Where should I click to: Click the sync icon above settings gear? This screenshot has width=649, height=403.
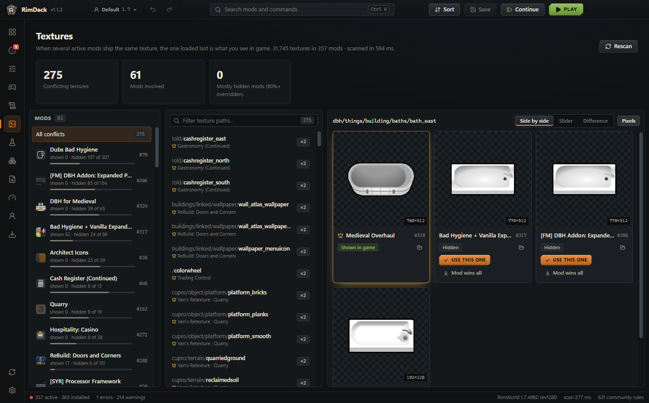[12, 372]
